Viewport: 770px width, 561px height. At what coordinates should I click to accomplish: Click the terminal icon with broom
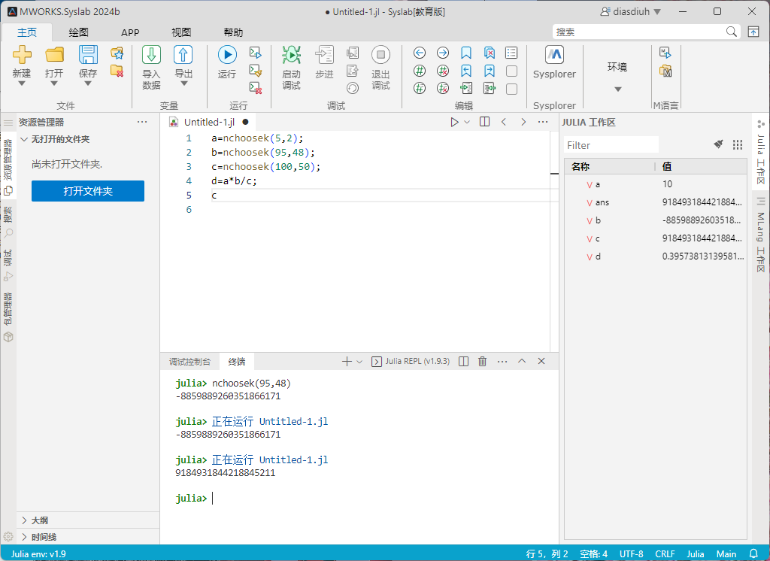256,70
